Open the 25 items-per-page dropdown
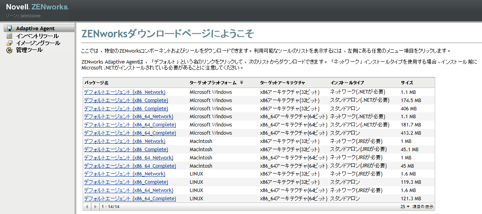 pos(405,207)
